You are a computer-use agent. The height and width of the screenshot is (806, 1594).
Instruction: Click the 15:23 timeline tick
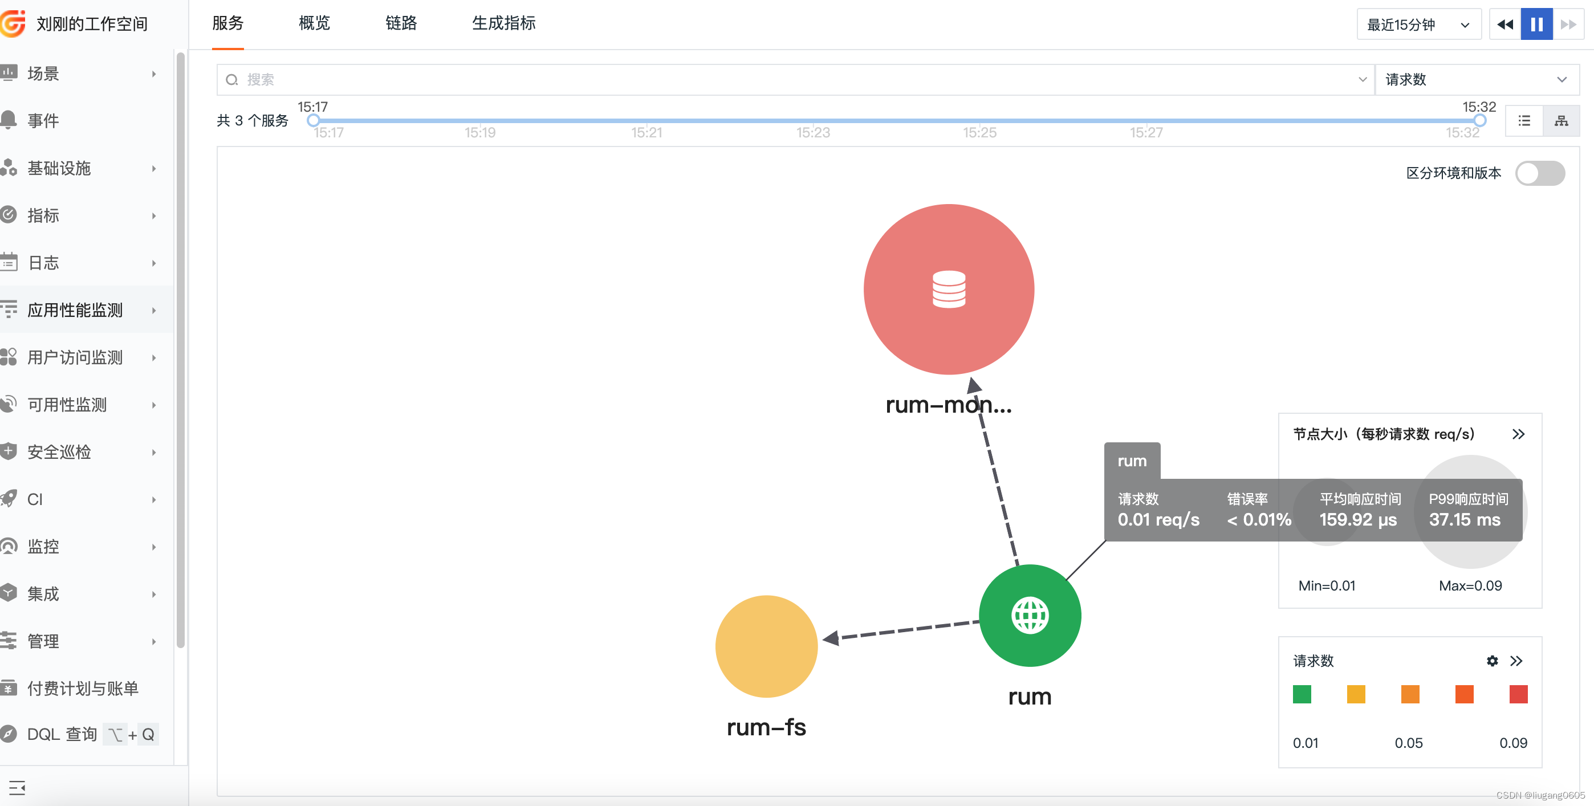pos(812,132)
